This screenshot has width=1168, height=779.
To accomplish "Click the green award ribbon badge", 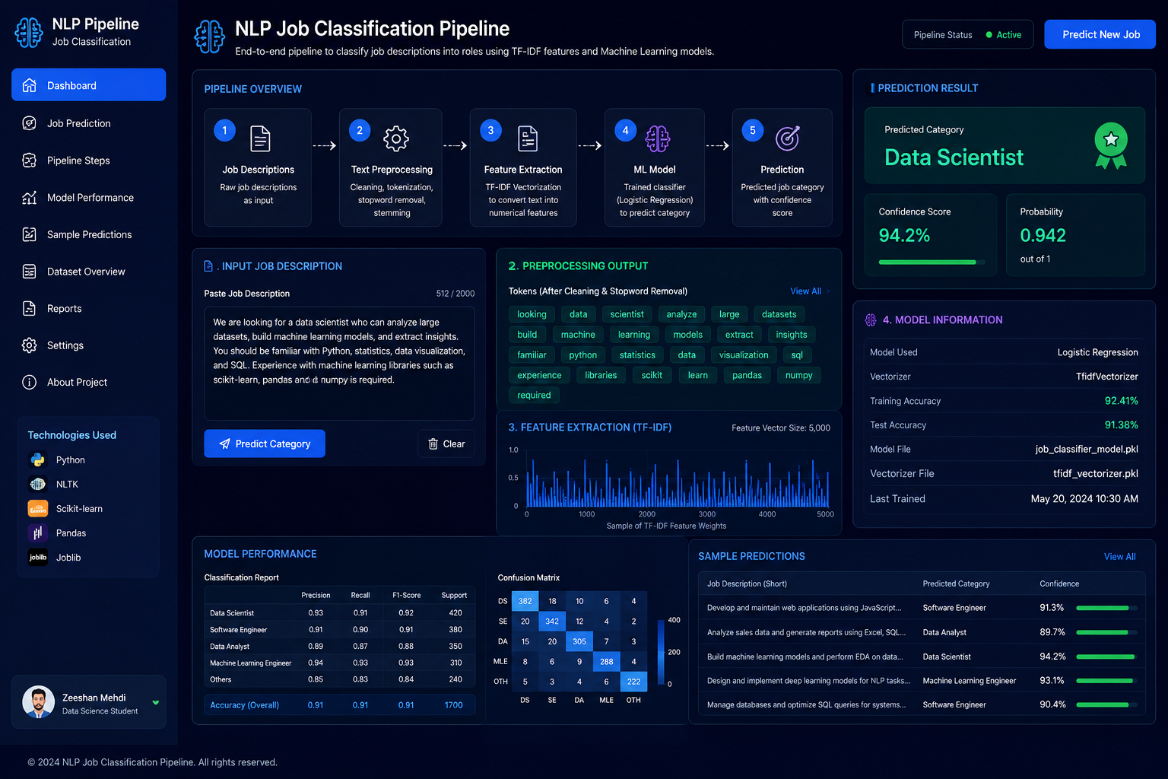I will point(1111,145).
